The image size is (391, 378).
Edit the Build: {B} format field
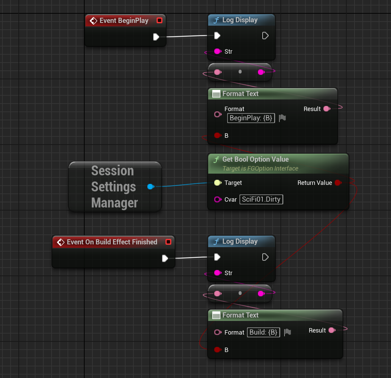[x=264, y=332]
